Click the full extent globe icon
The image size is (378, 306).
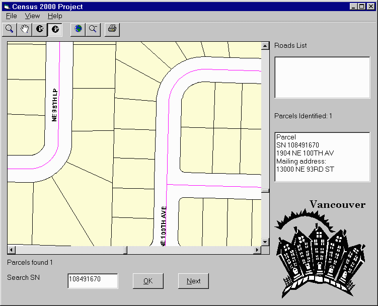pyautogui.click(x=78, y=29)
